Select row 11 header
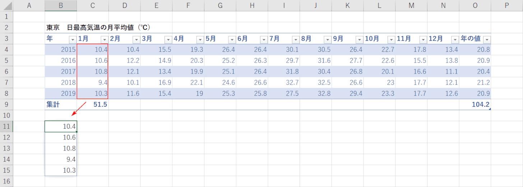The height and width of the screenshot is (187, 523). [6, 127]
